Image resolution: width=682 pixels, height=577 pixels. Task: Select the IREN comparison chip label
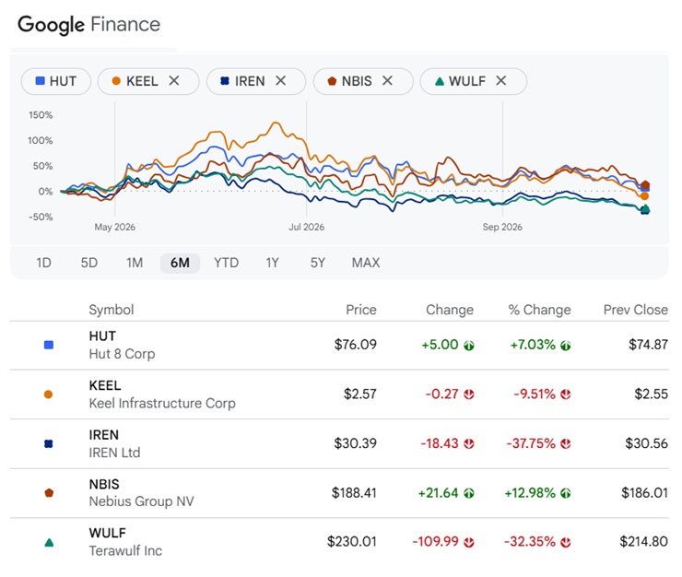pos(250,81)
